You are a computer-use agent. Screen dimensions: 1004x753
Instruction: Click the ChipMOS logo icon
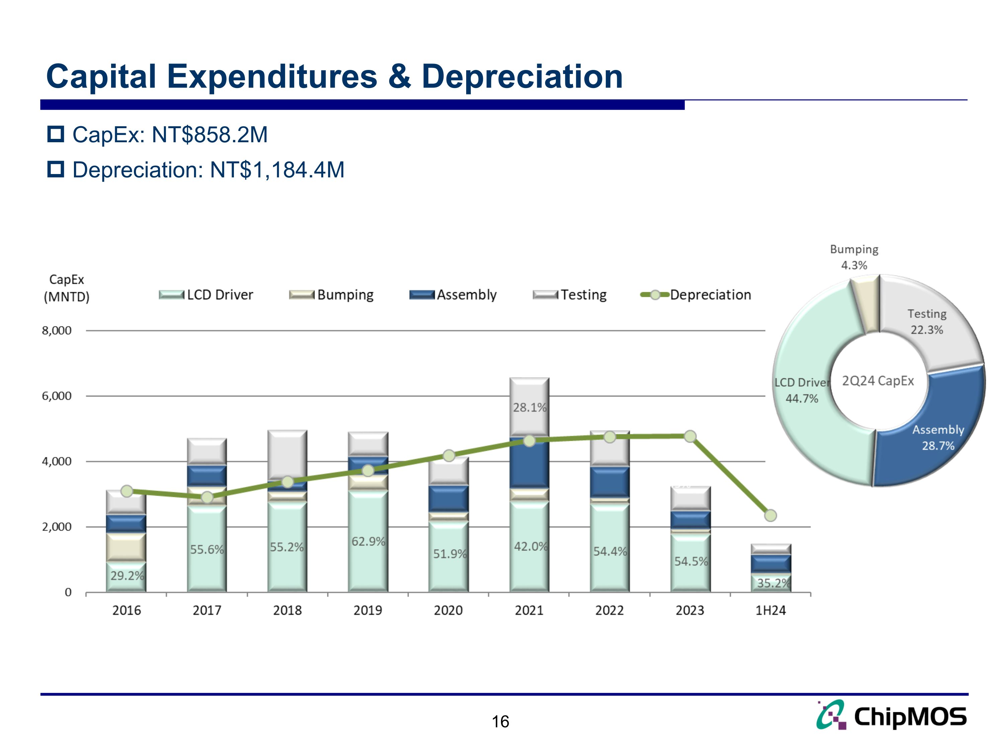click(831, 715)
